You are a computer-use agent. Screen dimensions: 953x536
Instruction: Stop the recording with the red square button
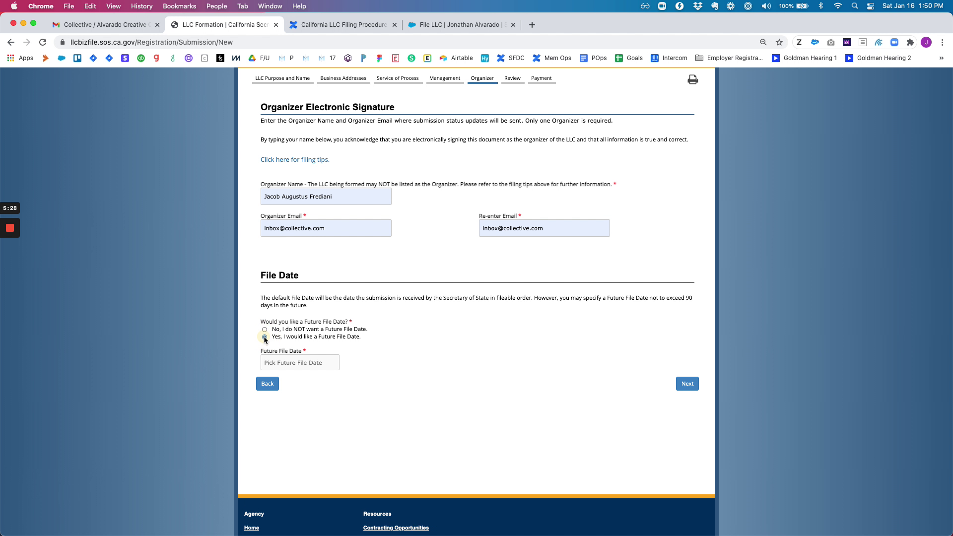pyautogui.click(x=10, y=228)
